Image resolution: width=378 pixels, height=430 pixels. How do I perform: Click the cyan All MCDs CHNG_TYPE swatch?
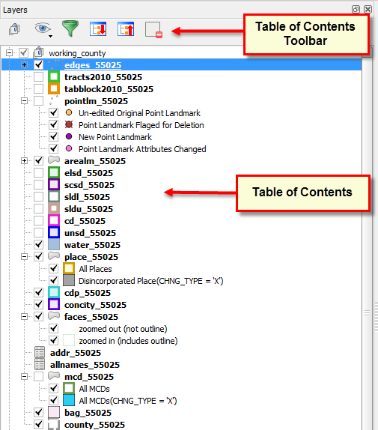69,400
